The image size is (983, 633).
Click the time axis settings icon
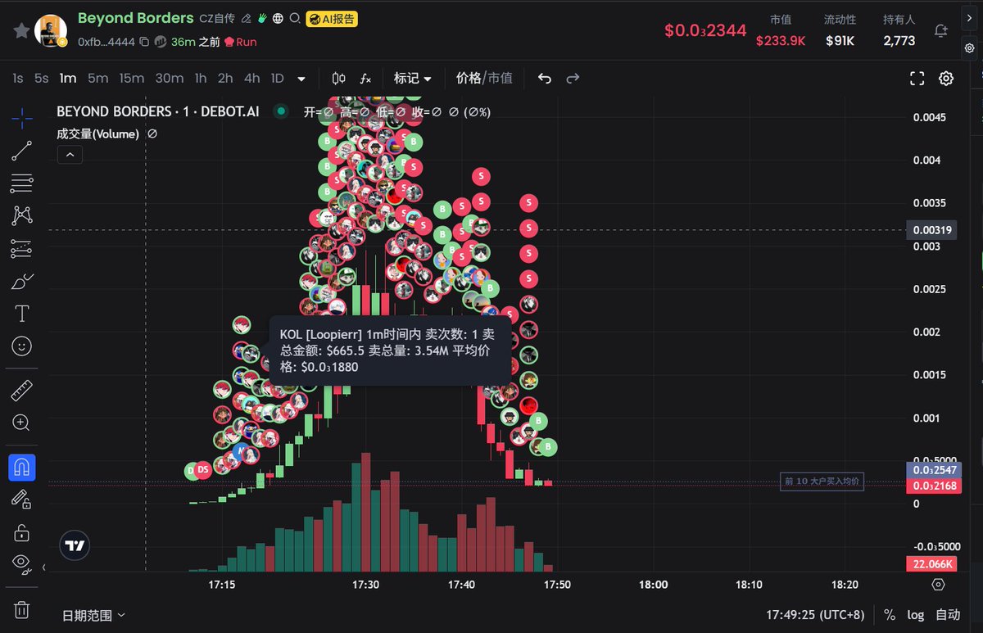[x=939, y=585]
